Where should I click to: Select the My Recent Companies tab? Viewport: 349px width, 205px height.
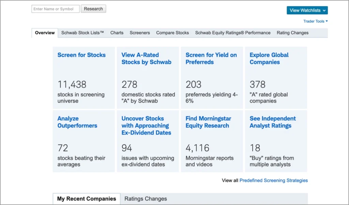coord(87,199)
